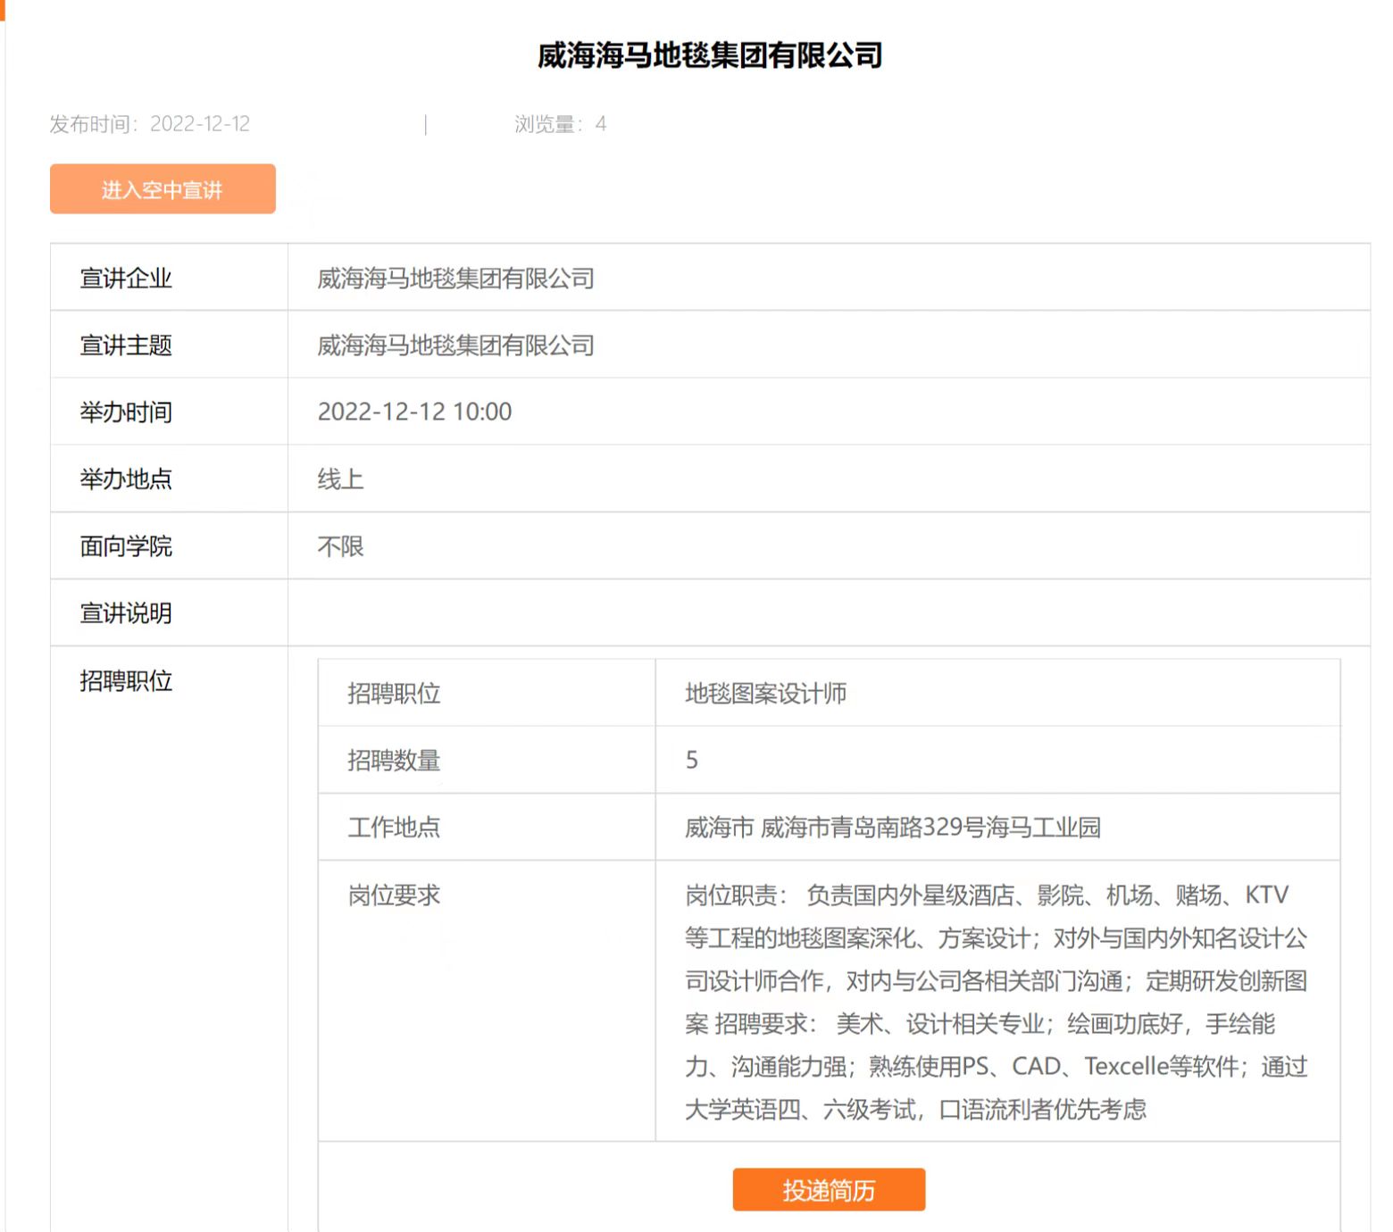The image size is (1393, 1232).
Task: Click the 岗位要求 label
Action: point(394,895)
